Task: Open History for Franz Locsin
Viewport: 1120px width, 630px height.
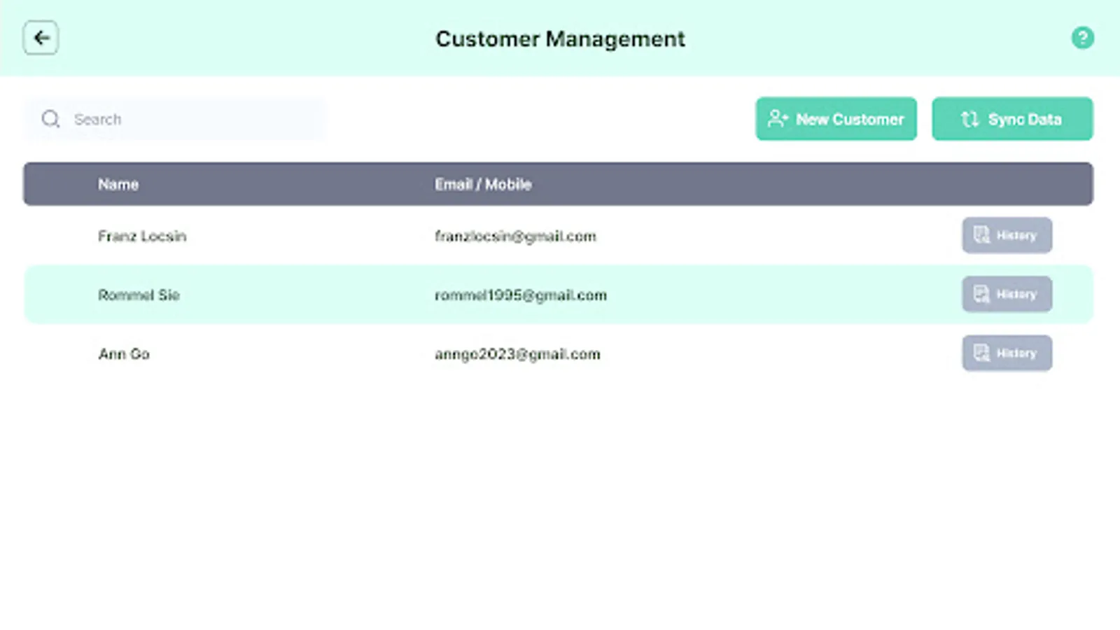Action: coord(1007,235)
